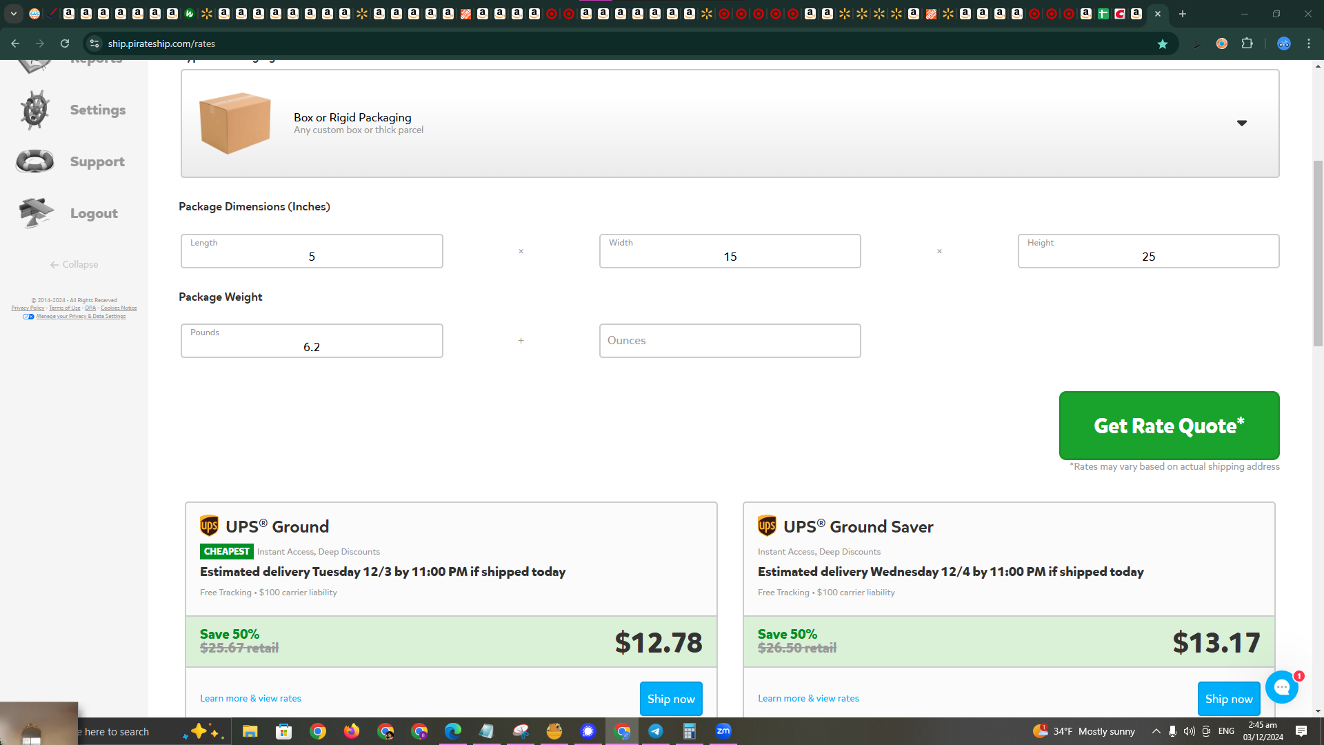Open a new browser tab

(x=1183, y=14)
